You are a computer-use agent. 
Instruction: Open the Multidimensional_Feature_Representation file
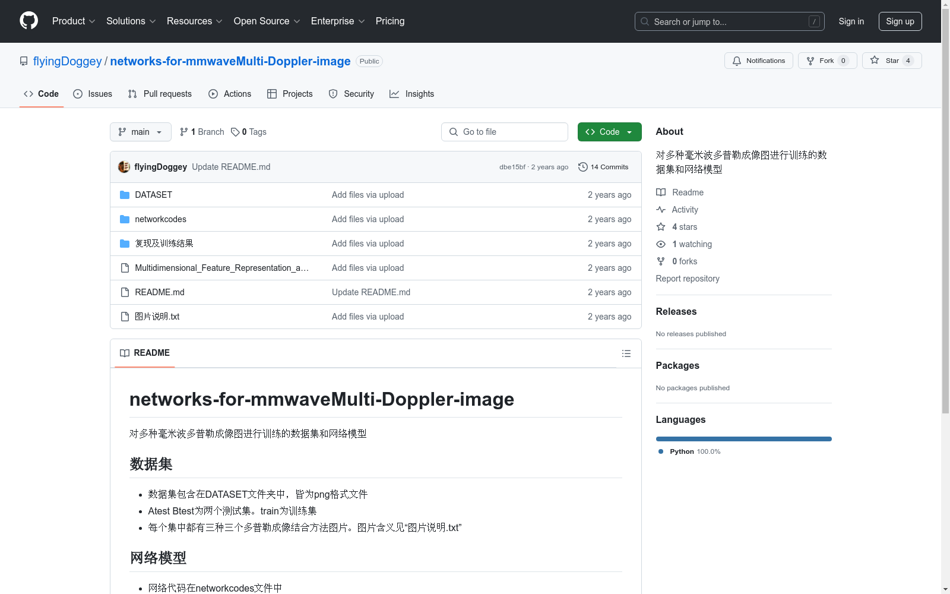pos(221,268)
